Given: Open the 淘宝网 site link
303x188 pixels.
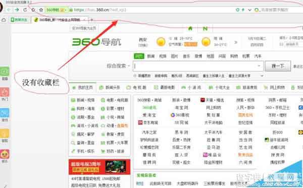Looking at the screenshot, I should (x=181, y=107).
